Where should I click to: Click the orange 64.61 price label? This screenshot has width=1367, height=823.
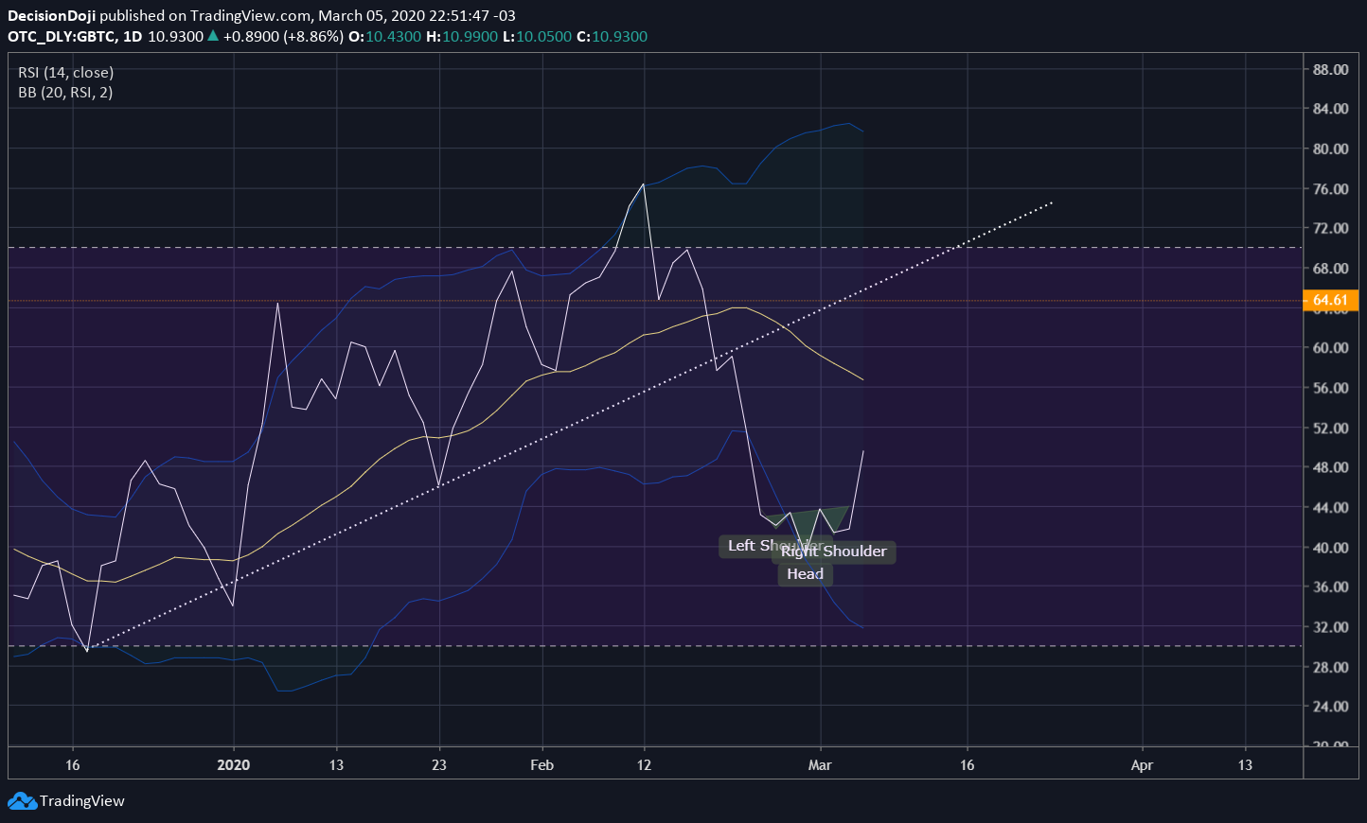pyautogui.click(x=1331, y=301)
